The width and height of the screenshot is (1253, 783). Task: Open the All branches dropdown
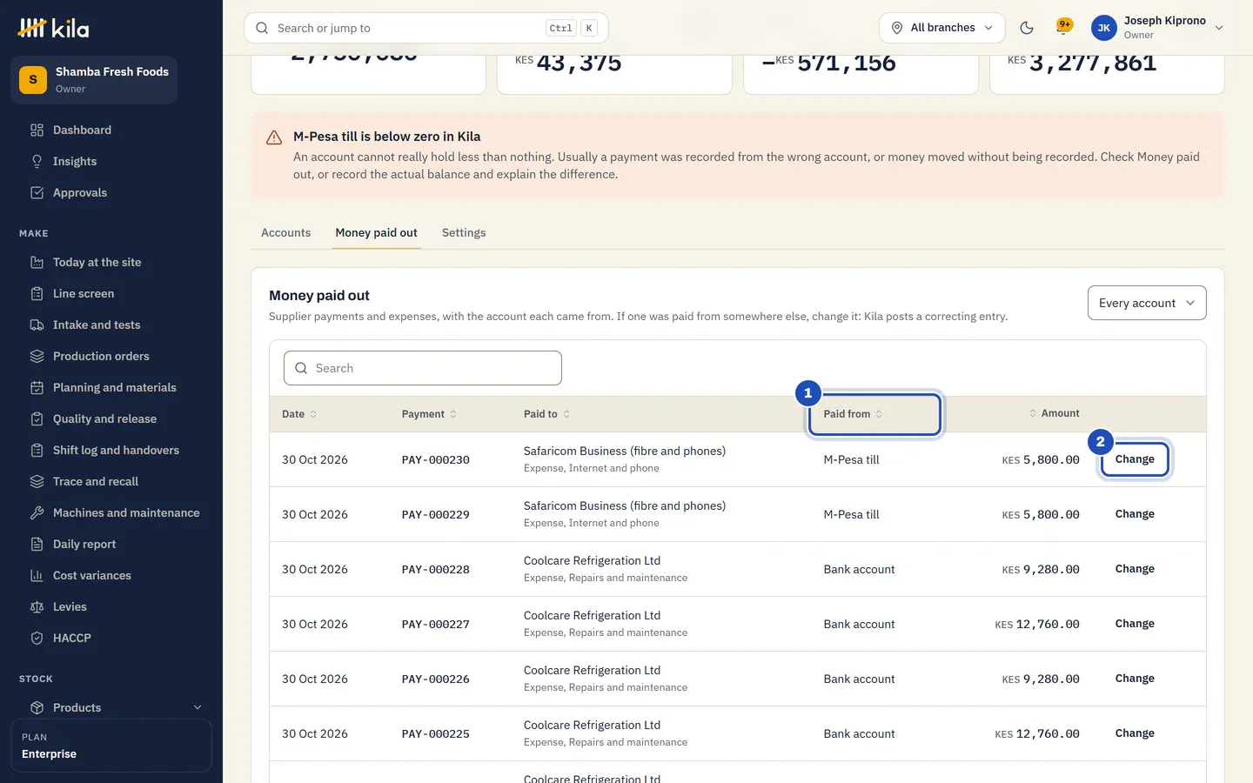941,28
